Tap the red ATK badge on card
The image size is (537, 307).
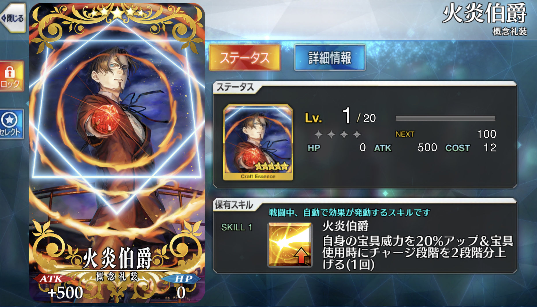52,279
